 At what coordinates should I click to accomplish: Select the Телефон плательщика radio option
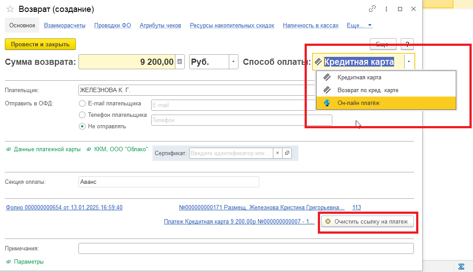click(x=82, y=115)
